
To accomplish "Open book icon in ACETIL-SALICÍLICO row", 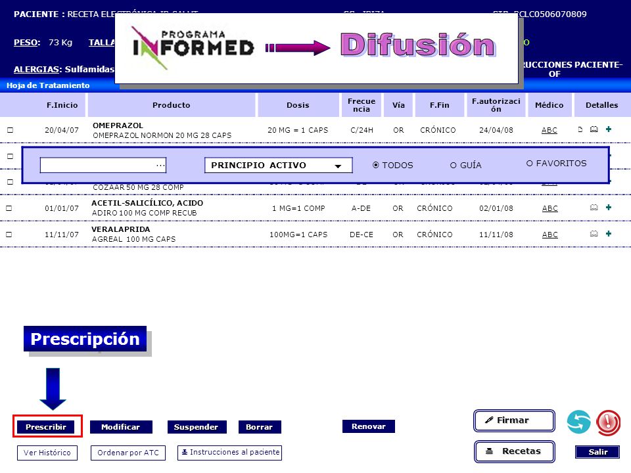I will [594, 208].
